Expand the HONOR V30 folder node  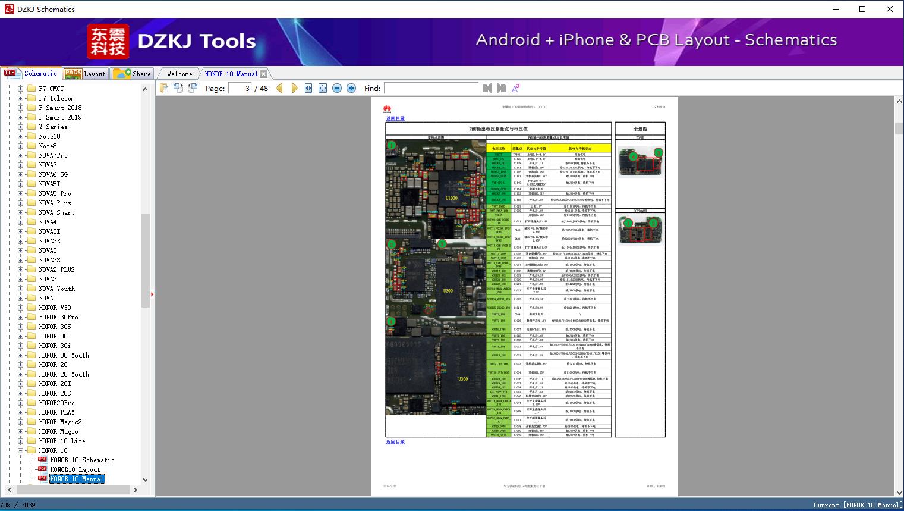click(20, 308)
